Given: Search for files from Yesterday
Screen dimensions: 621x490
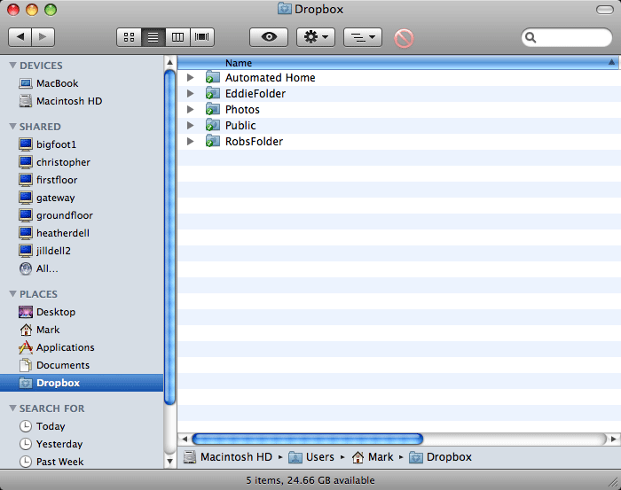Looking at the screenshot, I should 82,444.
